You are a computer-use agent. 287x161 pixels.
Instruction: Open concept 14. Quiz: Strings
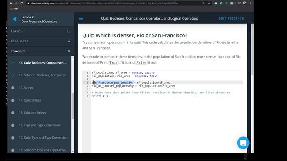tap(30, 100)
